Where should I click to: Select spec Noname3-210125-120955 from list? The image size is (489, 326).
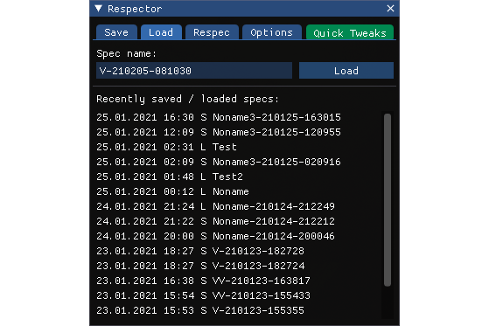[x=219, y=132]
